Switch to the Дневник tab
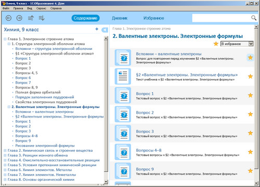The height and width of the screenshot is (187, 260). (x=120, y=18)
